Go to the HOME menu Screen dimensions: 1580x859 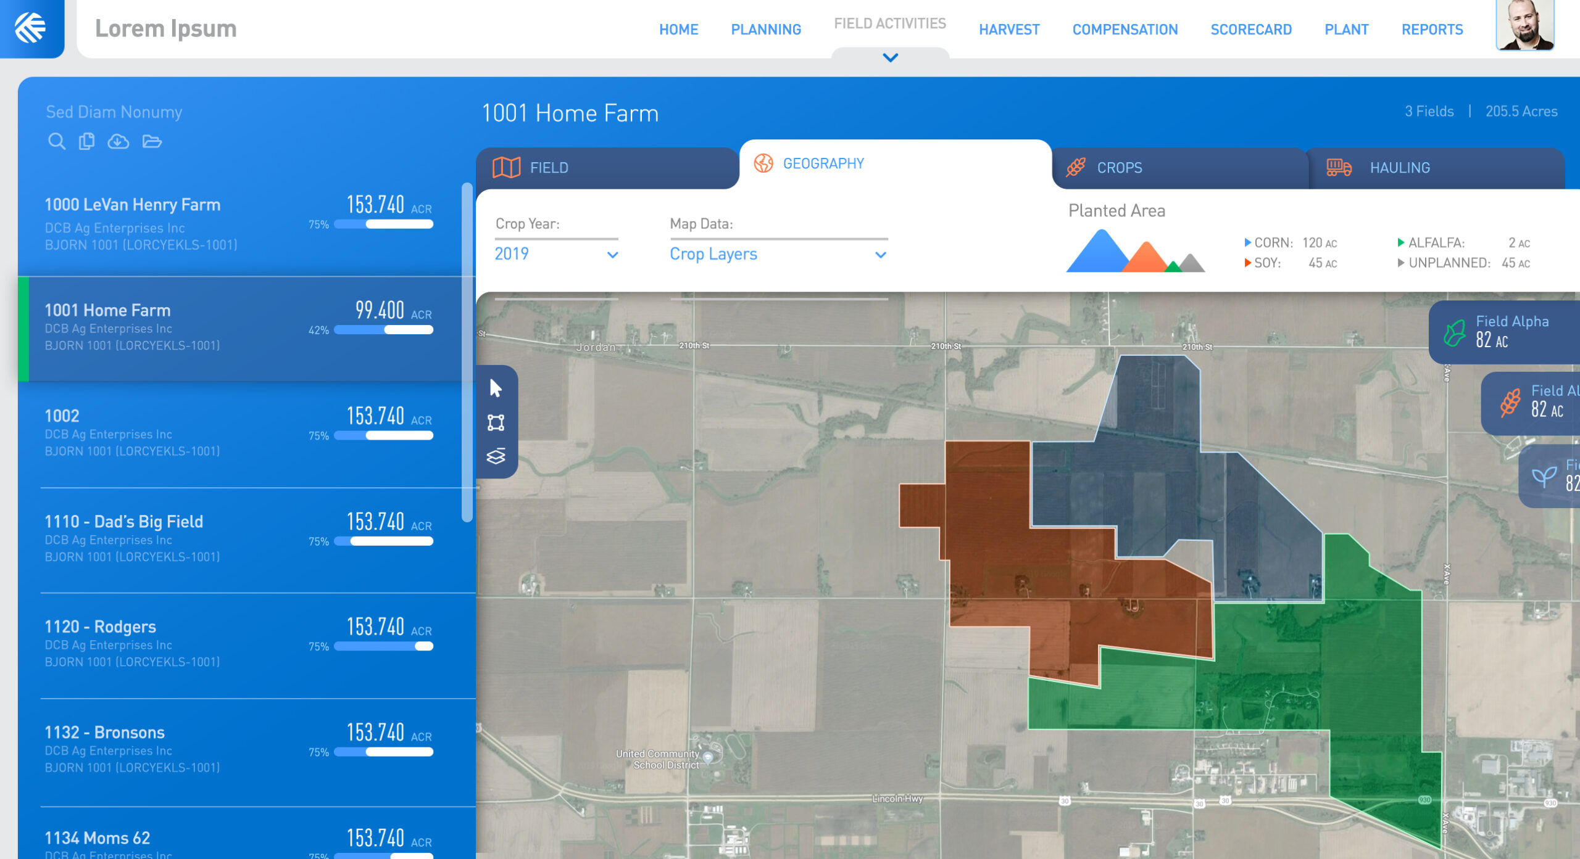point(678,29)
